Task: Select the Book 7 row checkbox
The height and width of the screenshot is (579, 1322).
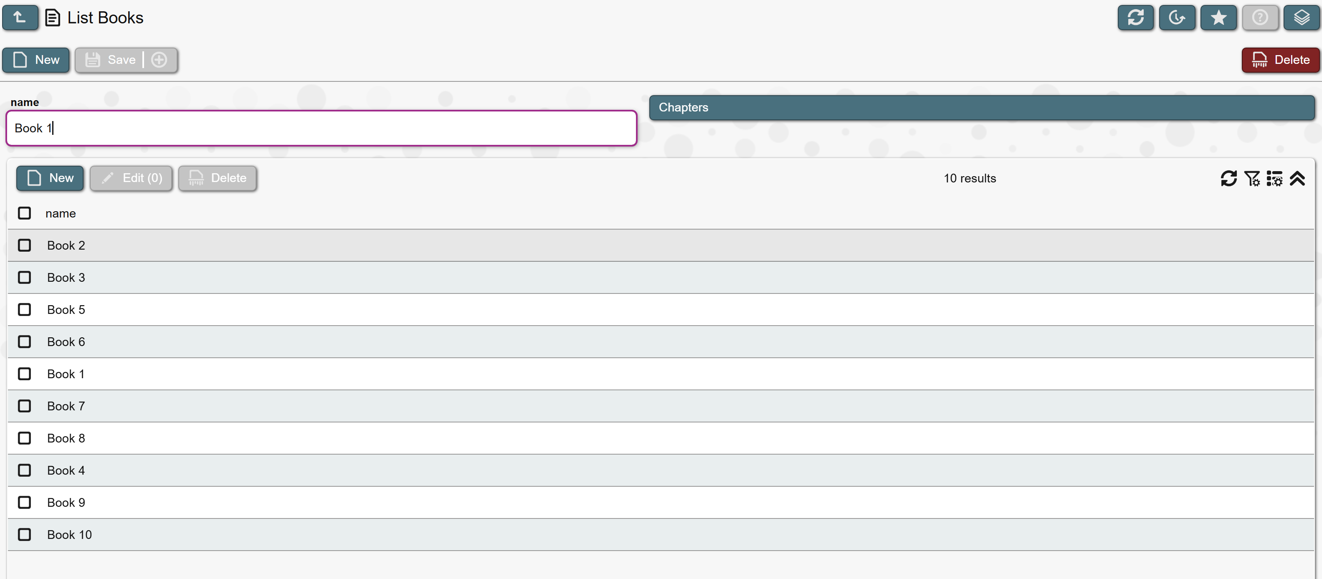Action: (24, 406)
